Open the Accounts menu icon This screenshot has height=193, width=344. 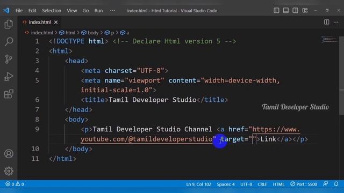[x=9, y=154]
